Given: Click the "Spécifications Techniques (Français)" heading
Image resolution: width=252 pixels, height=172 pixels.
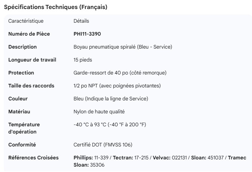Looking at the screenshot, I should pyautogui.click(x=55, y=7).
